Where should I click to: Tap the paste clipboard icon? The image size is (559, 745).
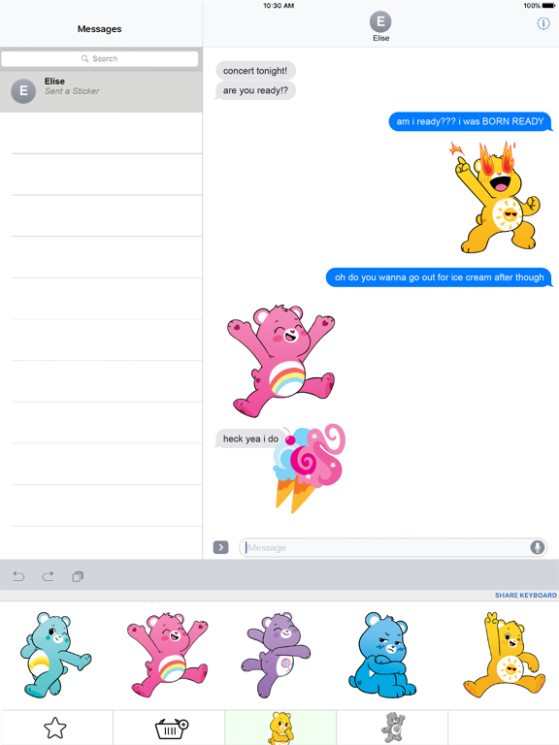click(x=78, y=576)
